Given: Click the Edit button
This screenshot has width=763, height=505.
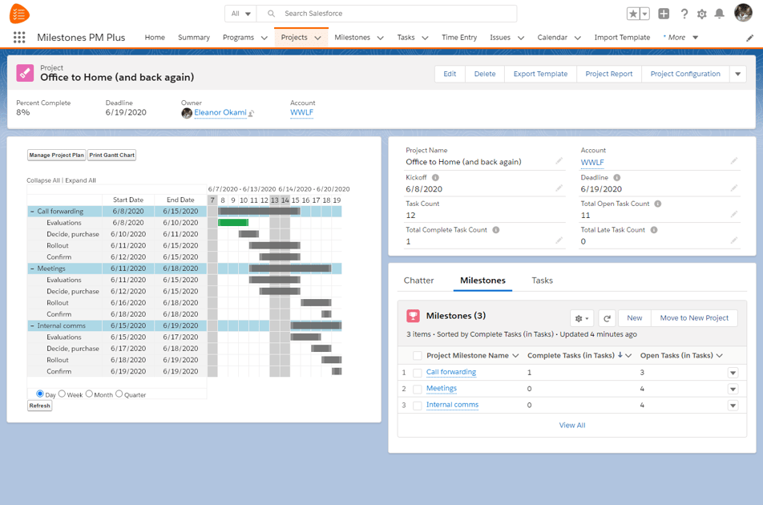Looking at the screenshot, I should point(450,74).
